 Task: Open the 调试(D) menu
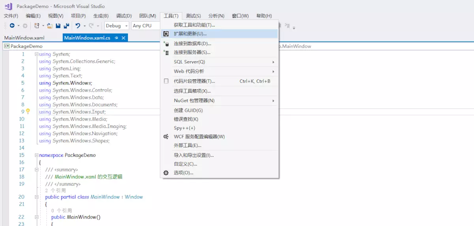pos(124,16)
